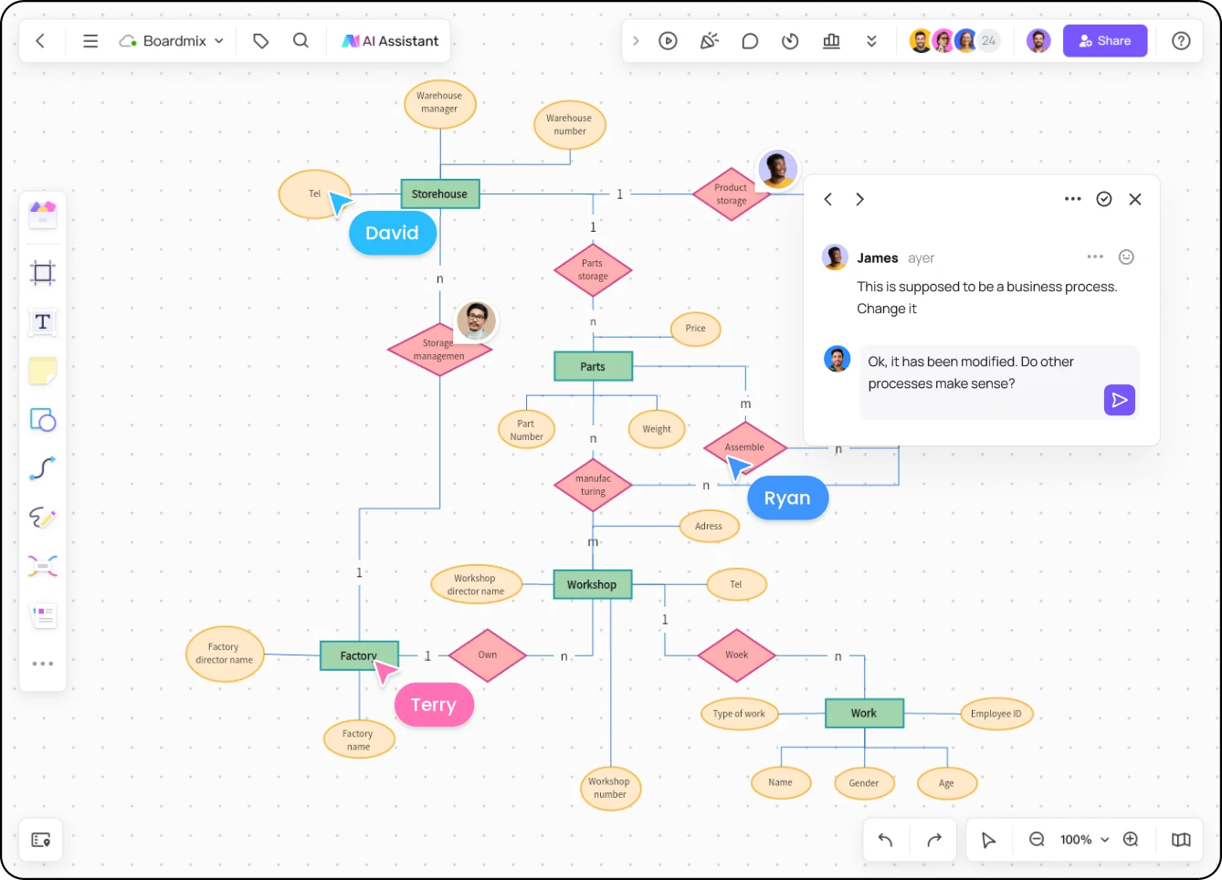Select the Frame tool

tap(43, 273)
